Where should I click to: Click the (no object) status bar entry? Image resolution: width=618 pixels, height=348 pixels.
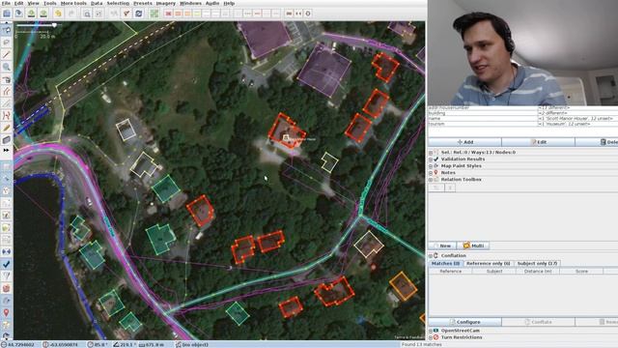(192, 345)
